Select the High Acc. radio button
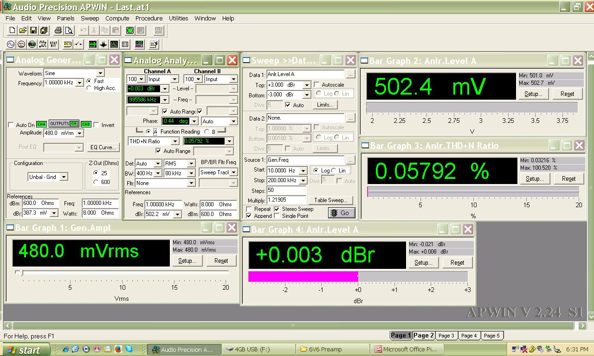Viewport: 594px width, 356px height. click(x=89, y=88)
